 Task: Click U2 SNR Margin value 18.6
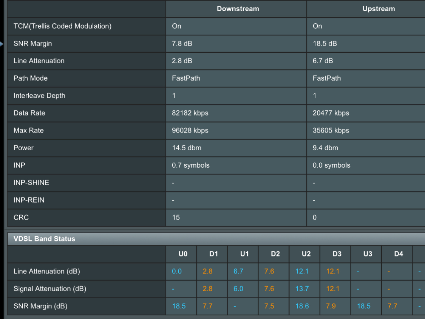(302, 306)
